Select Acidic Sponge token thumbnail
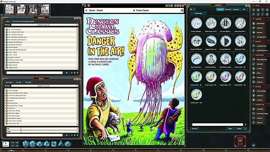Screen dimensions: 270x152 pos(196,23)
